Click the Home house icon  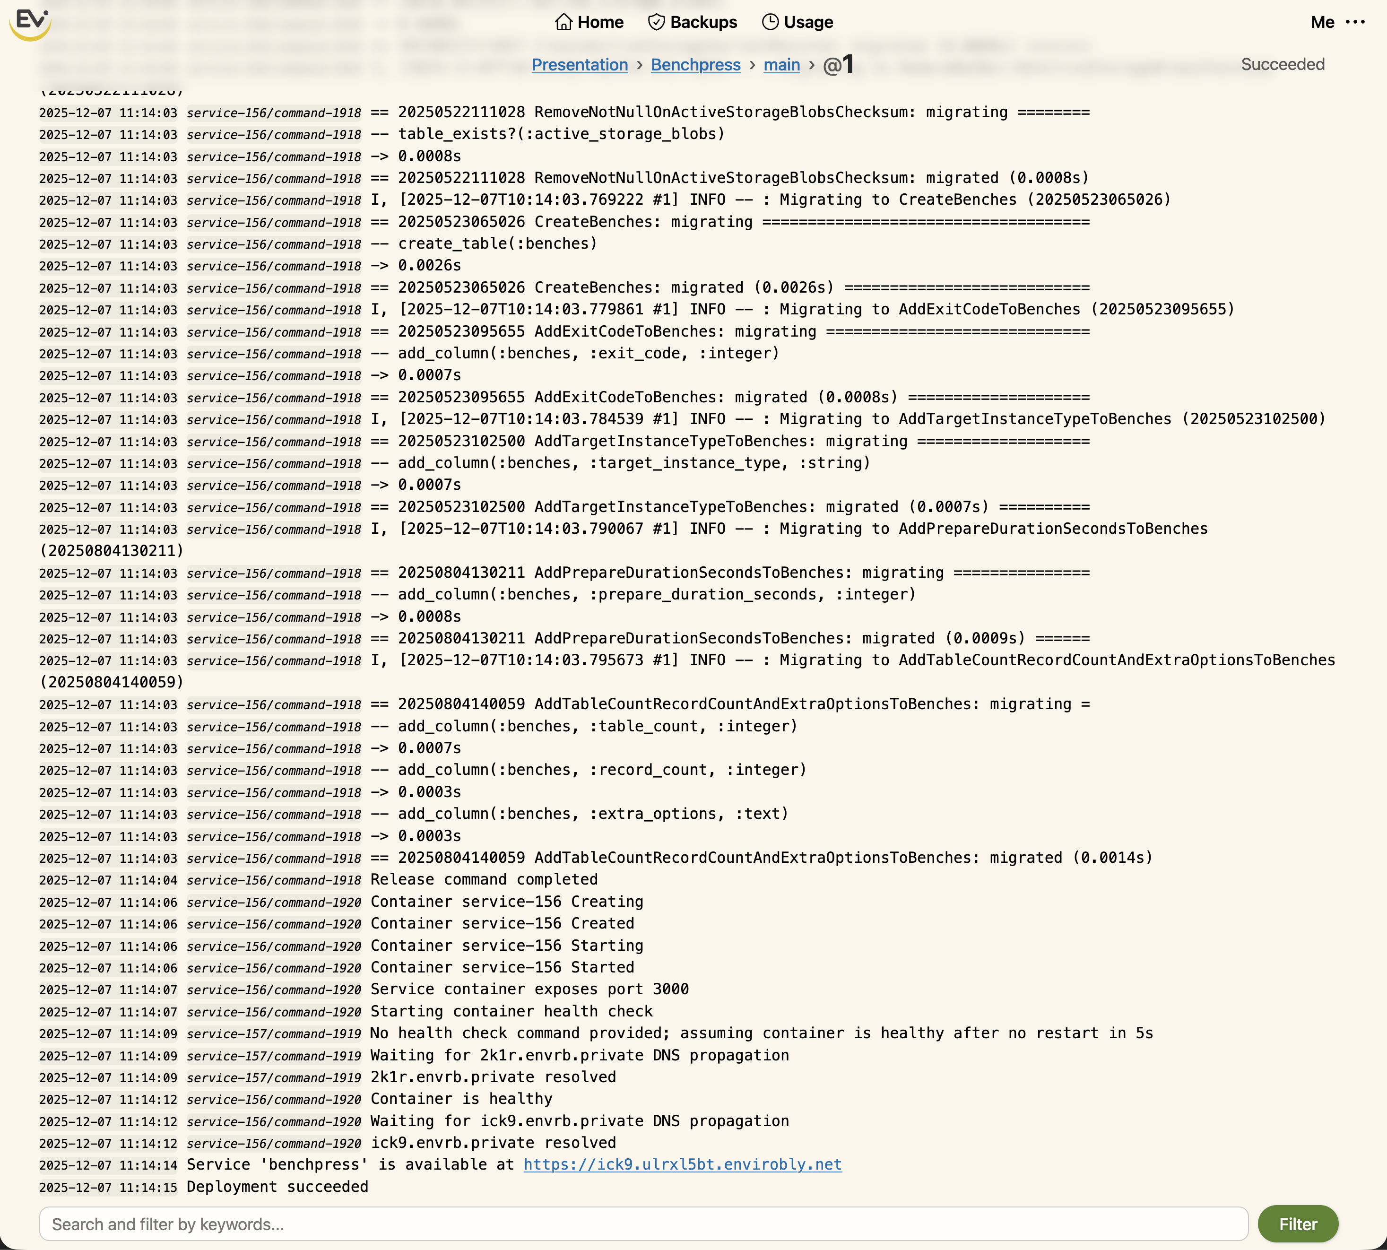coord(563,22)
